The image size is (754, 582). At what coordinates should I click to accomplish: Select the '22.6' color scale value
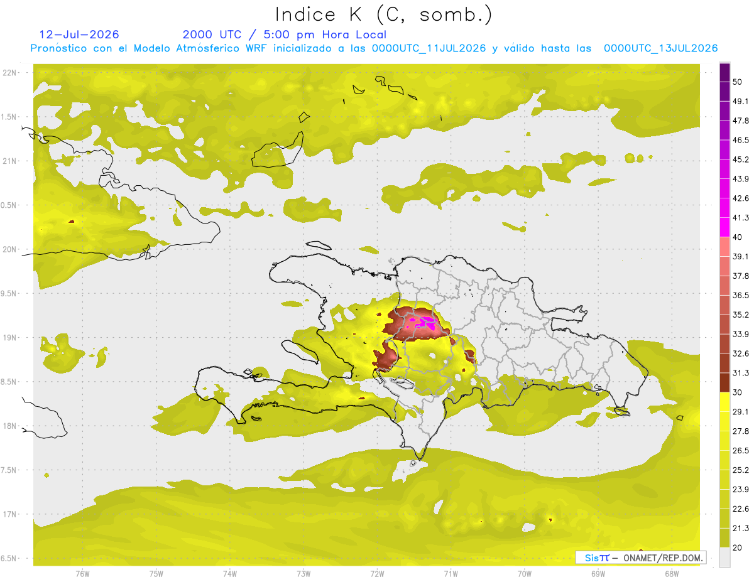[741, 509]
